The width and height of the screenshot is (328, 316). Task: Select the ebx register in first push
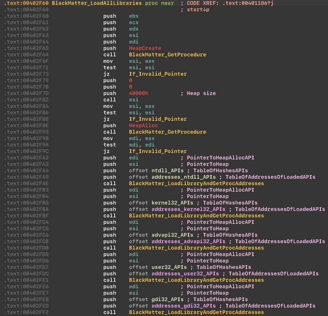click(x=133, y=16)
